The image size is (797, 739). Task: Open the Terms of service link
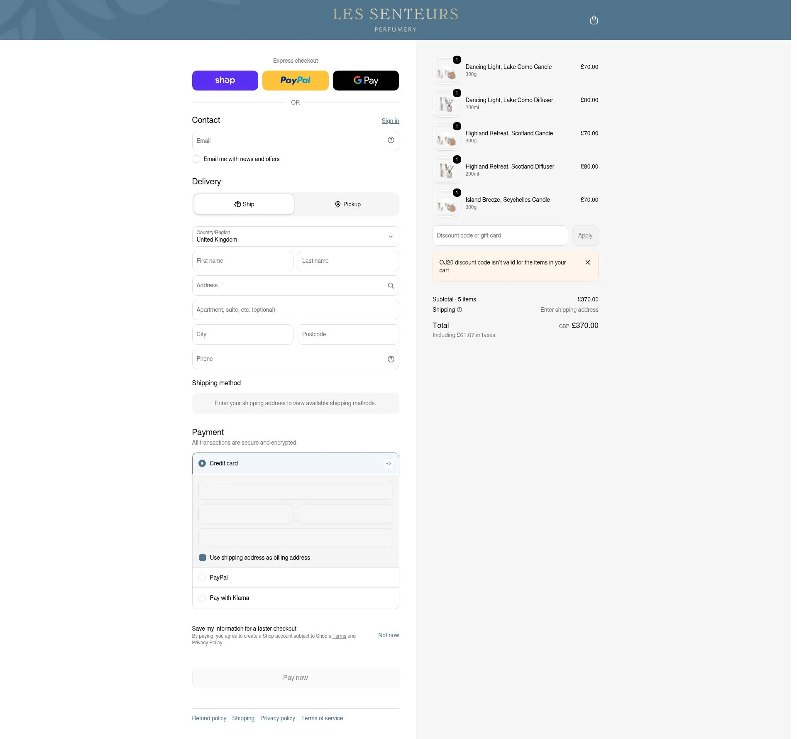tap(322, 718)
